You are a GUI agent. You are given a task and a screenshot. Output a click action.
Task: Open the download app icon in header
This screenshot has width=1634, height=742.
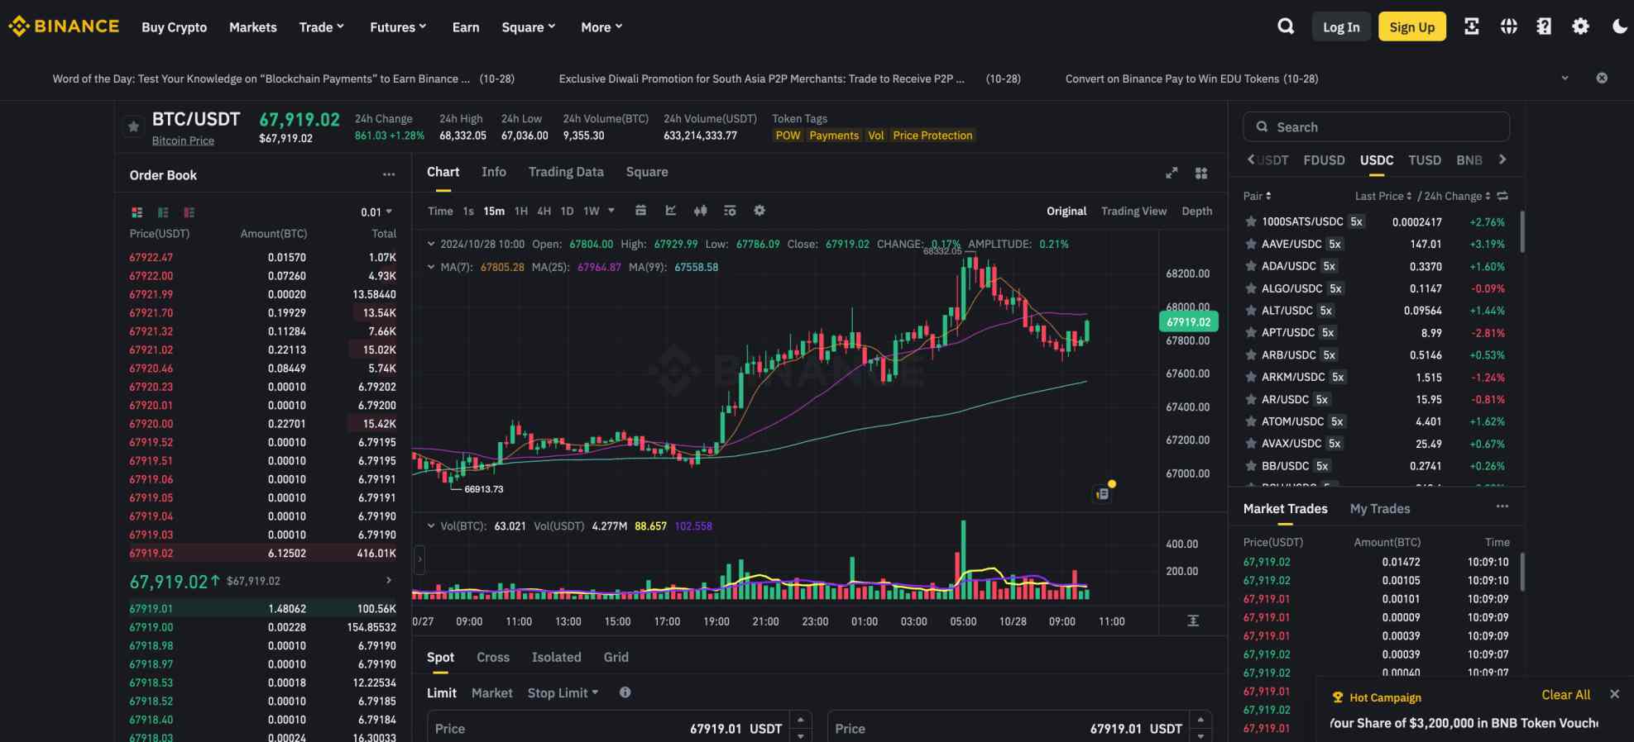1472,26
